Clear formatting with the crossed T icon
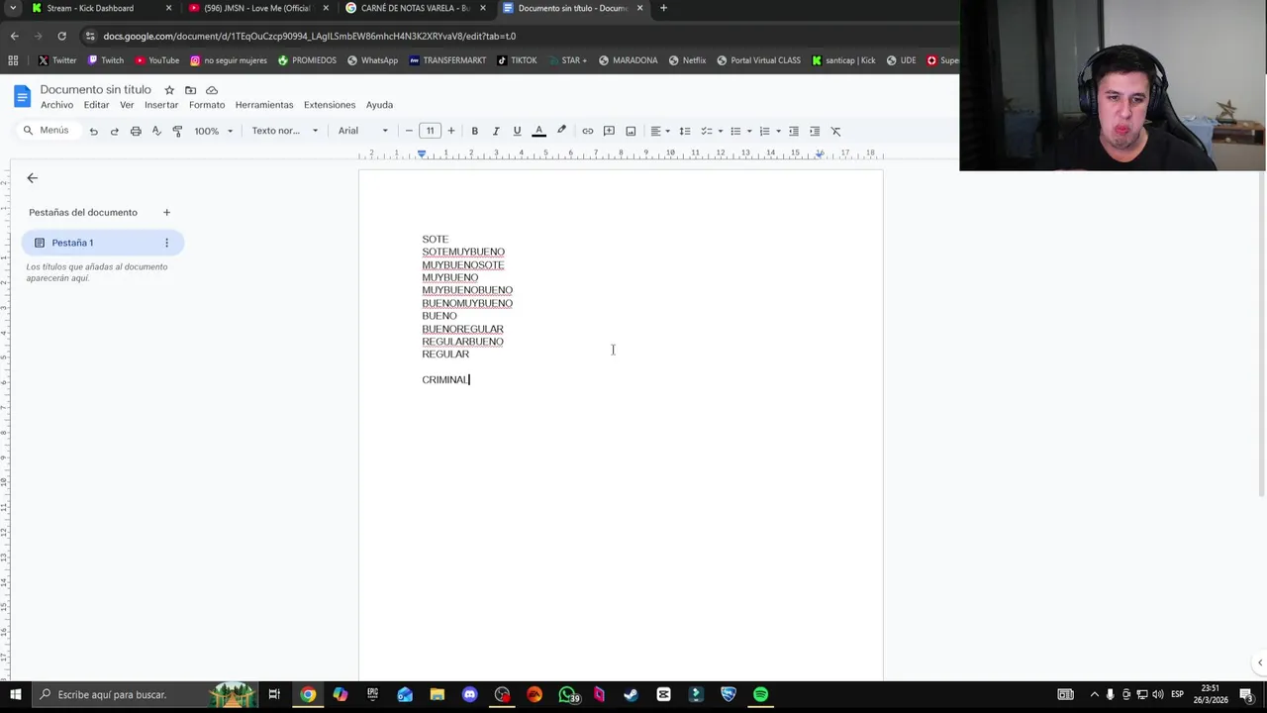The width and height of the screenshot is (1267, 713). tap(835, 131)
